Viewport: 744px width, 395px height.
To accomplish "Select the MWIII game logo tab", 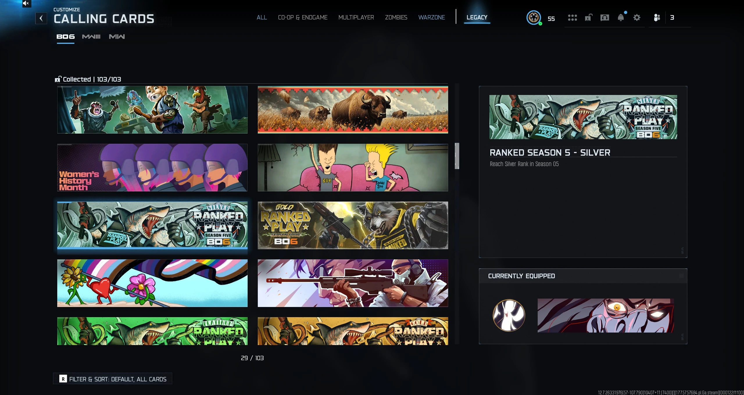I will (91, 37).
